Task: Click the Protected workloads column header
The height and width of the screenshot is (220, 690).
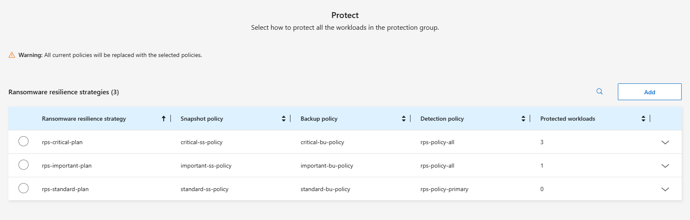Action: coord(567,119)
